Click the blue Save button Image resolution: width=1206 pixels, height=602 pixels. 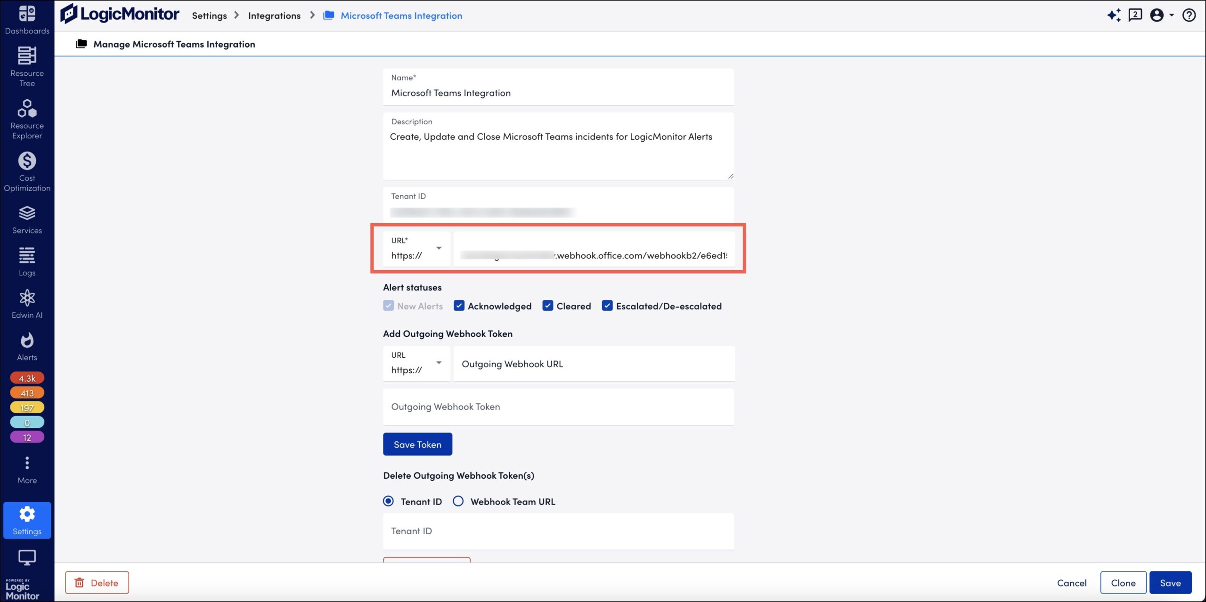tap(1170, 583)
